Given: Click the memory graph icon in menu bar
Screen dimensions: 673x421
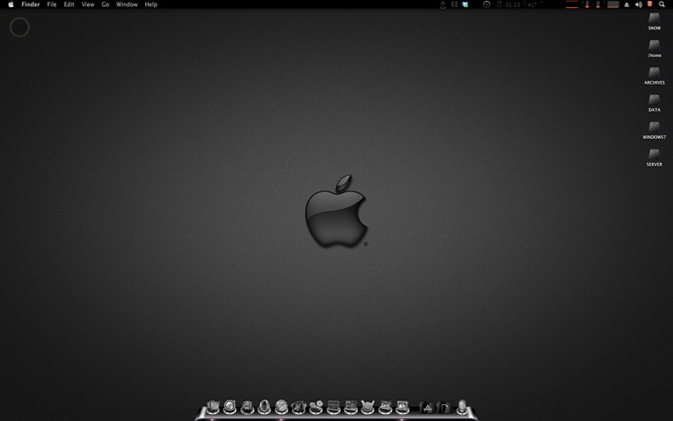Looking at the screenshot, I should pyautogui.click(x=612, y=4).
